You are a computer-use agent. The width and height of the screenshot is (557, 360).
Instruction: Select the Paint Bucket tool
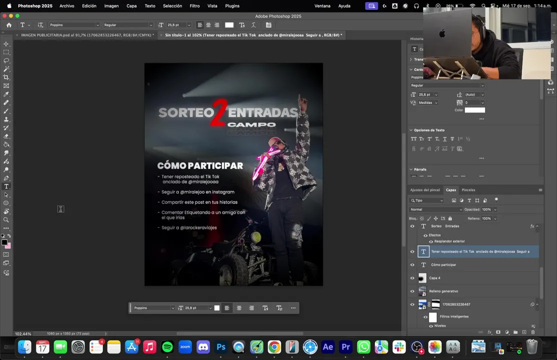(6, 144)
